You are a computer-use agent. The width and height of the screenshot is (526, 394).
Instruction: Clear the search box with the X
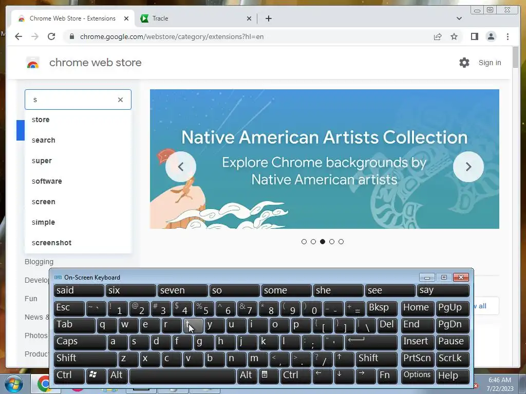pyautogui.click(x=120, y=100)
